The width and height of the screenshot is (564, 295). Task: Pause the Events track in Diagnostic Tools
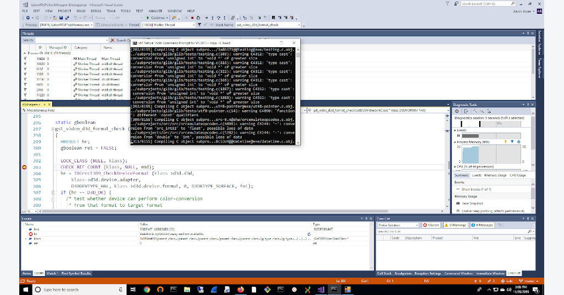click(458, 136)
